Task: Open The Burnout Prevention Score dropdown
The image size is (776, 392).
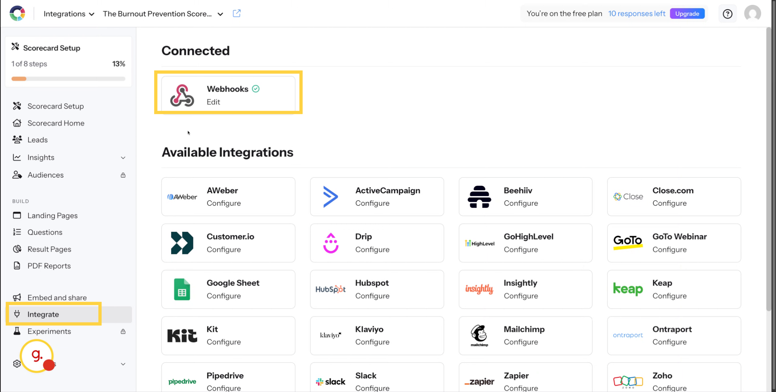Action: click(x=163, y=14)
